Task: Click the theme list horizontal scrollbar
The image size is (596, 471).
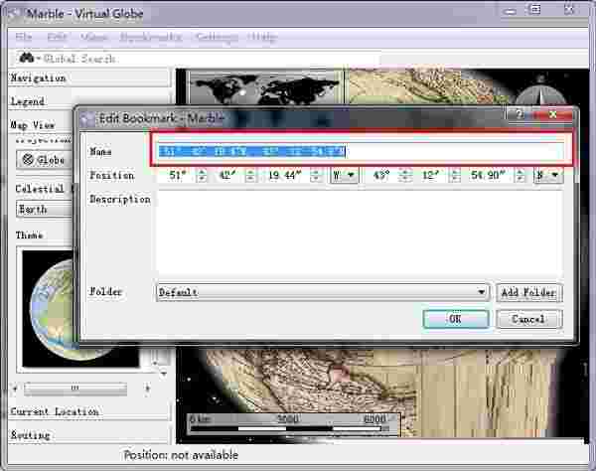Action: click(75, 389)
